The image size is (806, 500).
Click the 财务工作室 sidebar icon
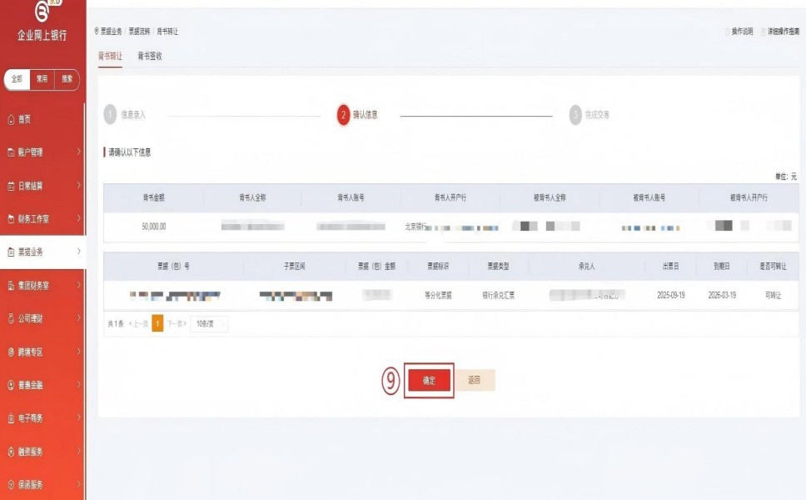click(11, 219)
